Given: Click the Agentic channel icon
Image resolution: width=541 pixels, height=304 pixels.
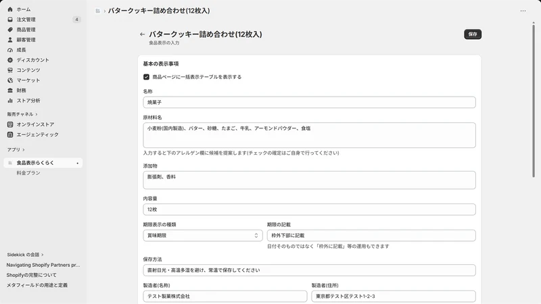Looking at the screenshot, I should [x=10, y=134].
